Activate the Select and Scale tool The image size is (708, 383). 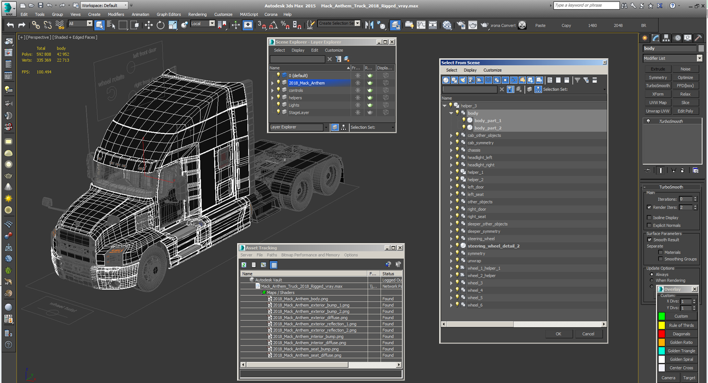(x=173, y=25)
